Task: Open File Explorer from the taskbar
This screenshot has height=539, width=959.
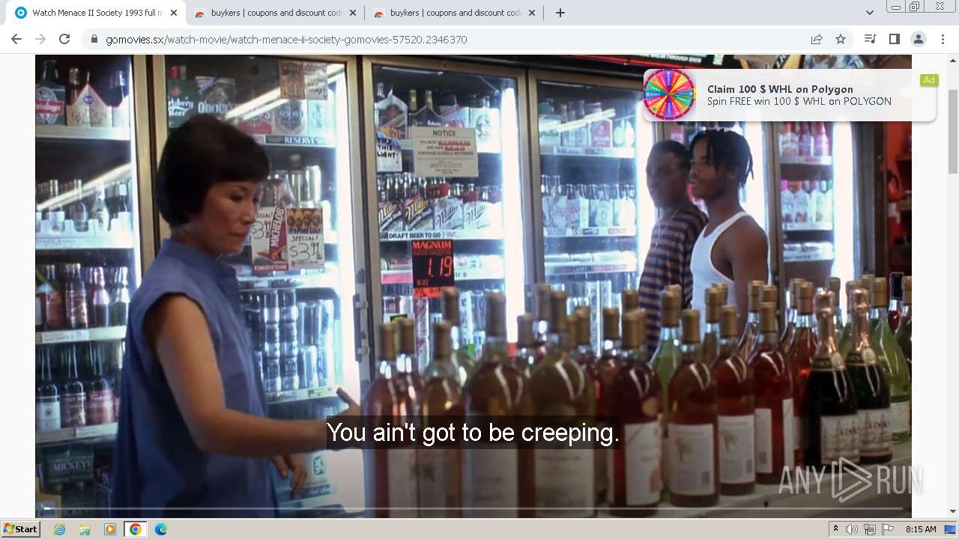Action: 85,529
